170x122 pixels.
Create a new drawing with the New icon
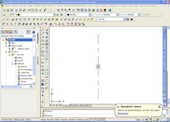4,10
